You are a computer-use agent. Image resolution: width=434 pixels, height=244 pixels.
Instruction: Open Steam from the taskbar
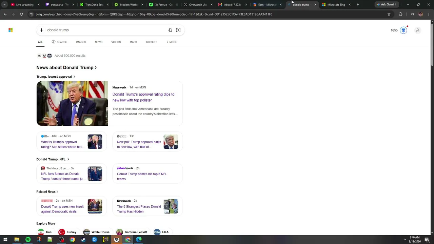(83, 240)
